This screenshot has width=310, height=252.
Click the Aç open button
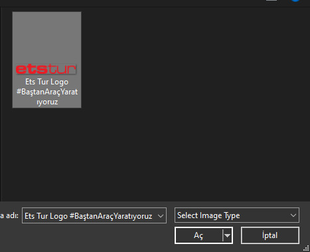[x=198, y=235]
